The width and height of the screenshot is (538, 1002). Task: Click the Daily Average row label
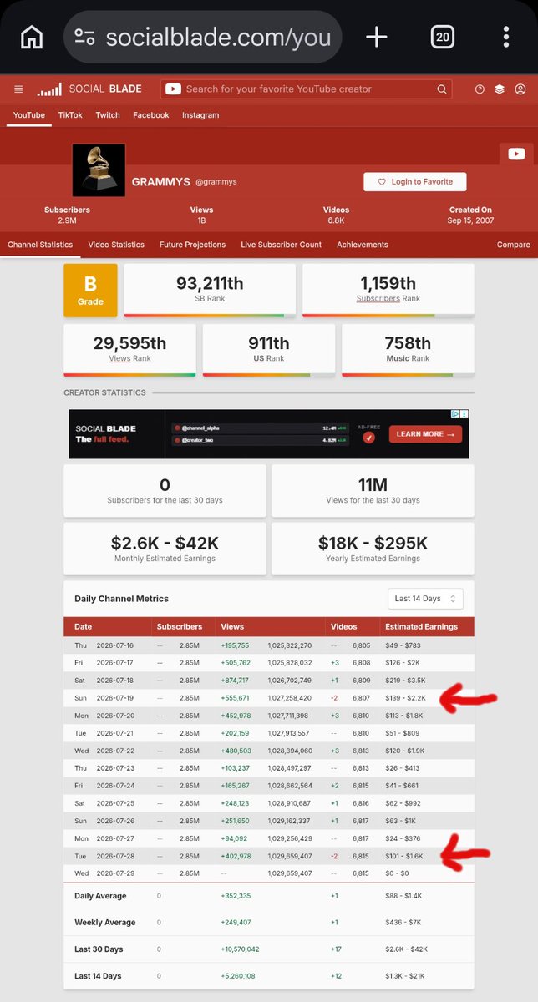pyautogui.click(x=100, y=896)
